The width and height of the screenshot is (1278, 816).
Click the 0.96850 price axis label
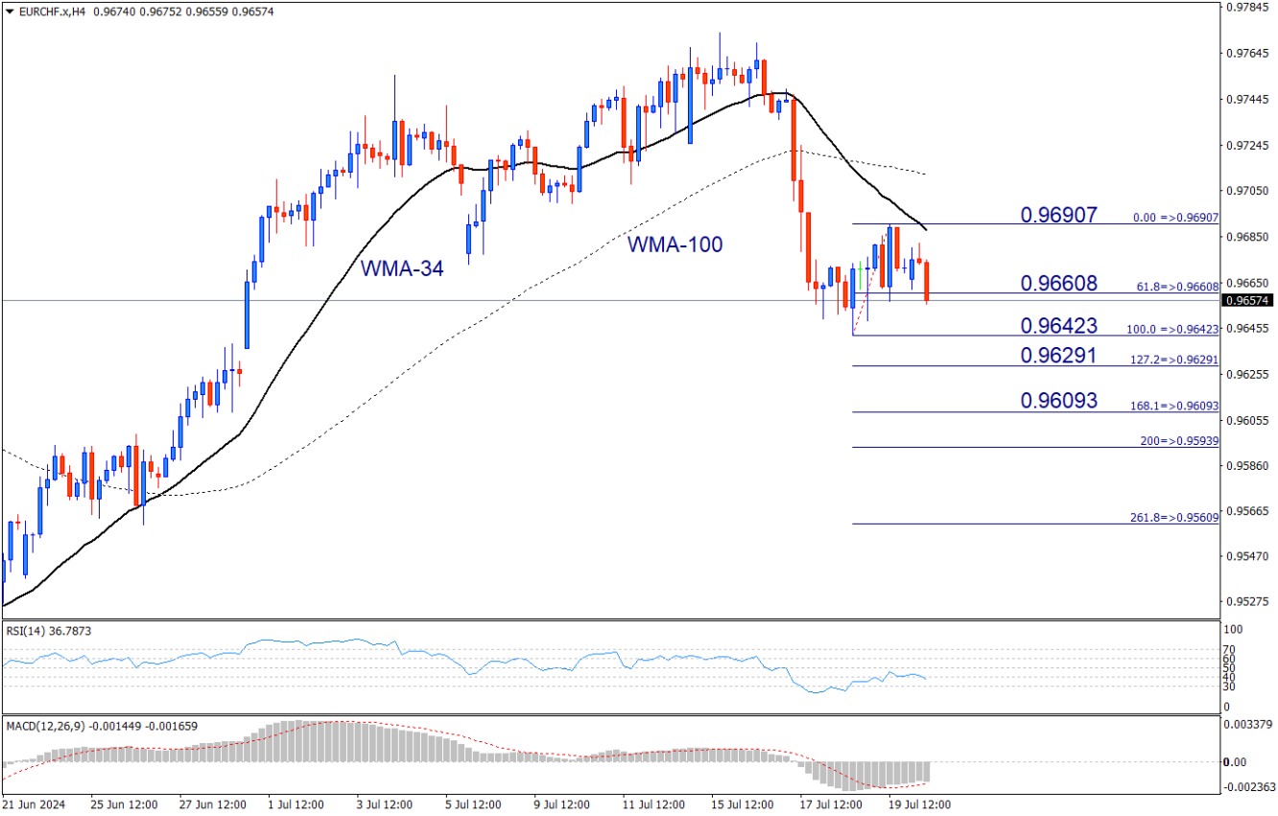(x=1250, y=237)
